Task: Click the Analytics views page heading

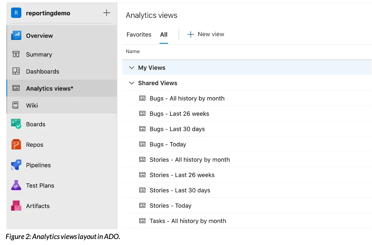Action: [151, 15]
